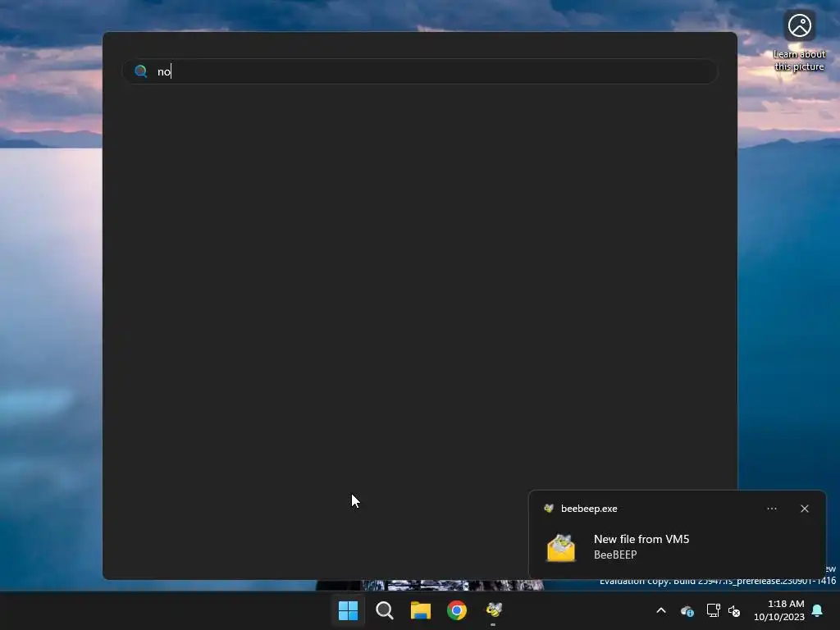Open network status tray icon

click(x=713, y=610)
